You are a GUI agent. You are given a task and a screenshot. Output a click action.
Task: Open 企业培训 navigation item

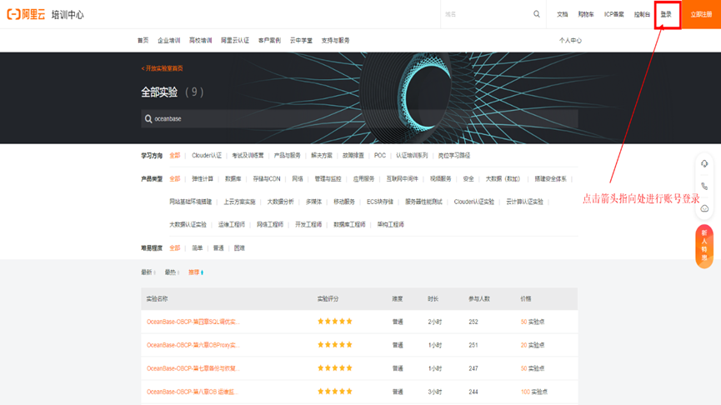pyautogui.click(x=168, y=41)
